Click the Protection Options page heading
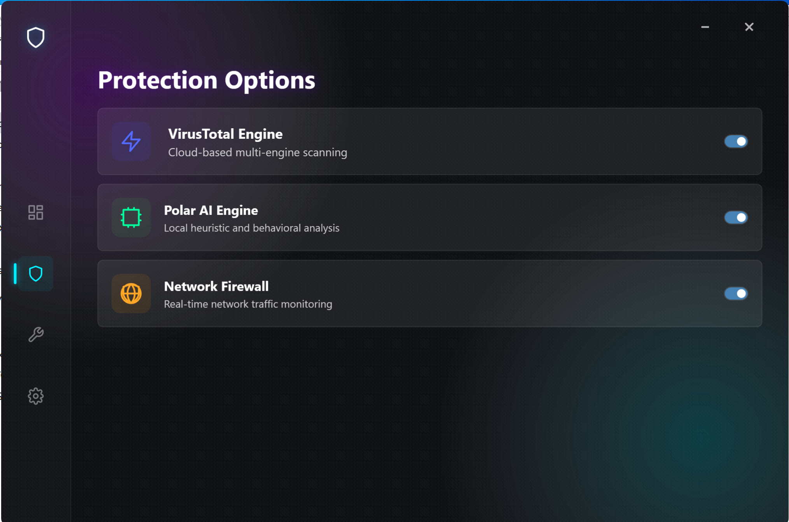Screen dimensions: 789x522 click(x=206, y=80)
